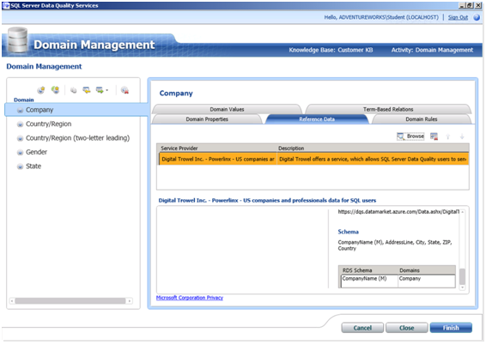
Task: Click the Description column header
Action: tap(373, 148)
